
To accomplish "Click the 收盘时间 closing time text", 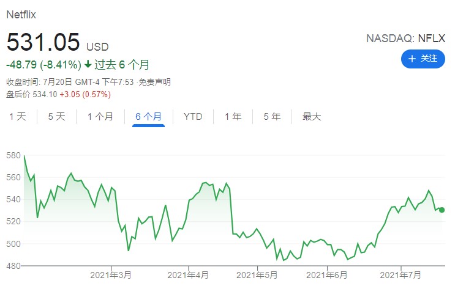I will (x=70, y=82).
